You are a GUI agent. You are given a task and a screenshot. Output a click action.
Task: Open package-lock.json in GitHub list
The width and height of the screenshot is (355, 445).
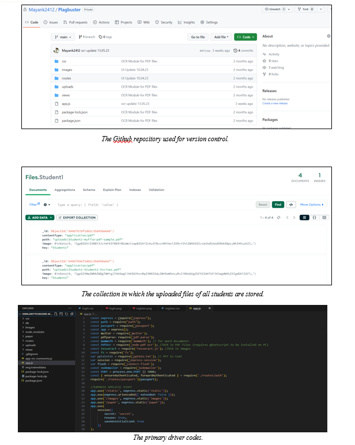(75, 112)
